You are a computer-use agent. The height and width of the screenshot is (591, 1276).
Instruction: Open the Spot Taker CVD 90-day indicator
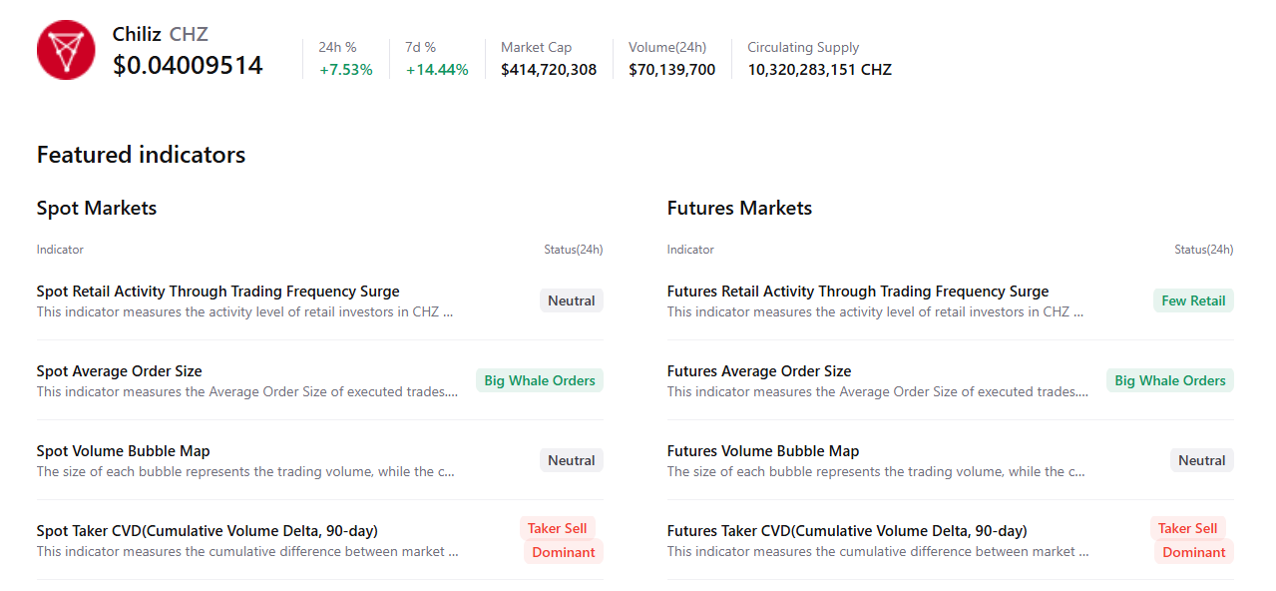point(207,531)
